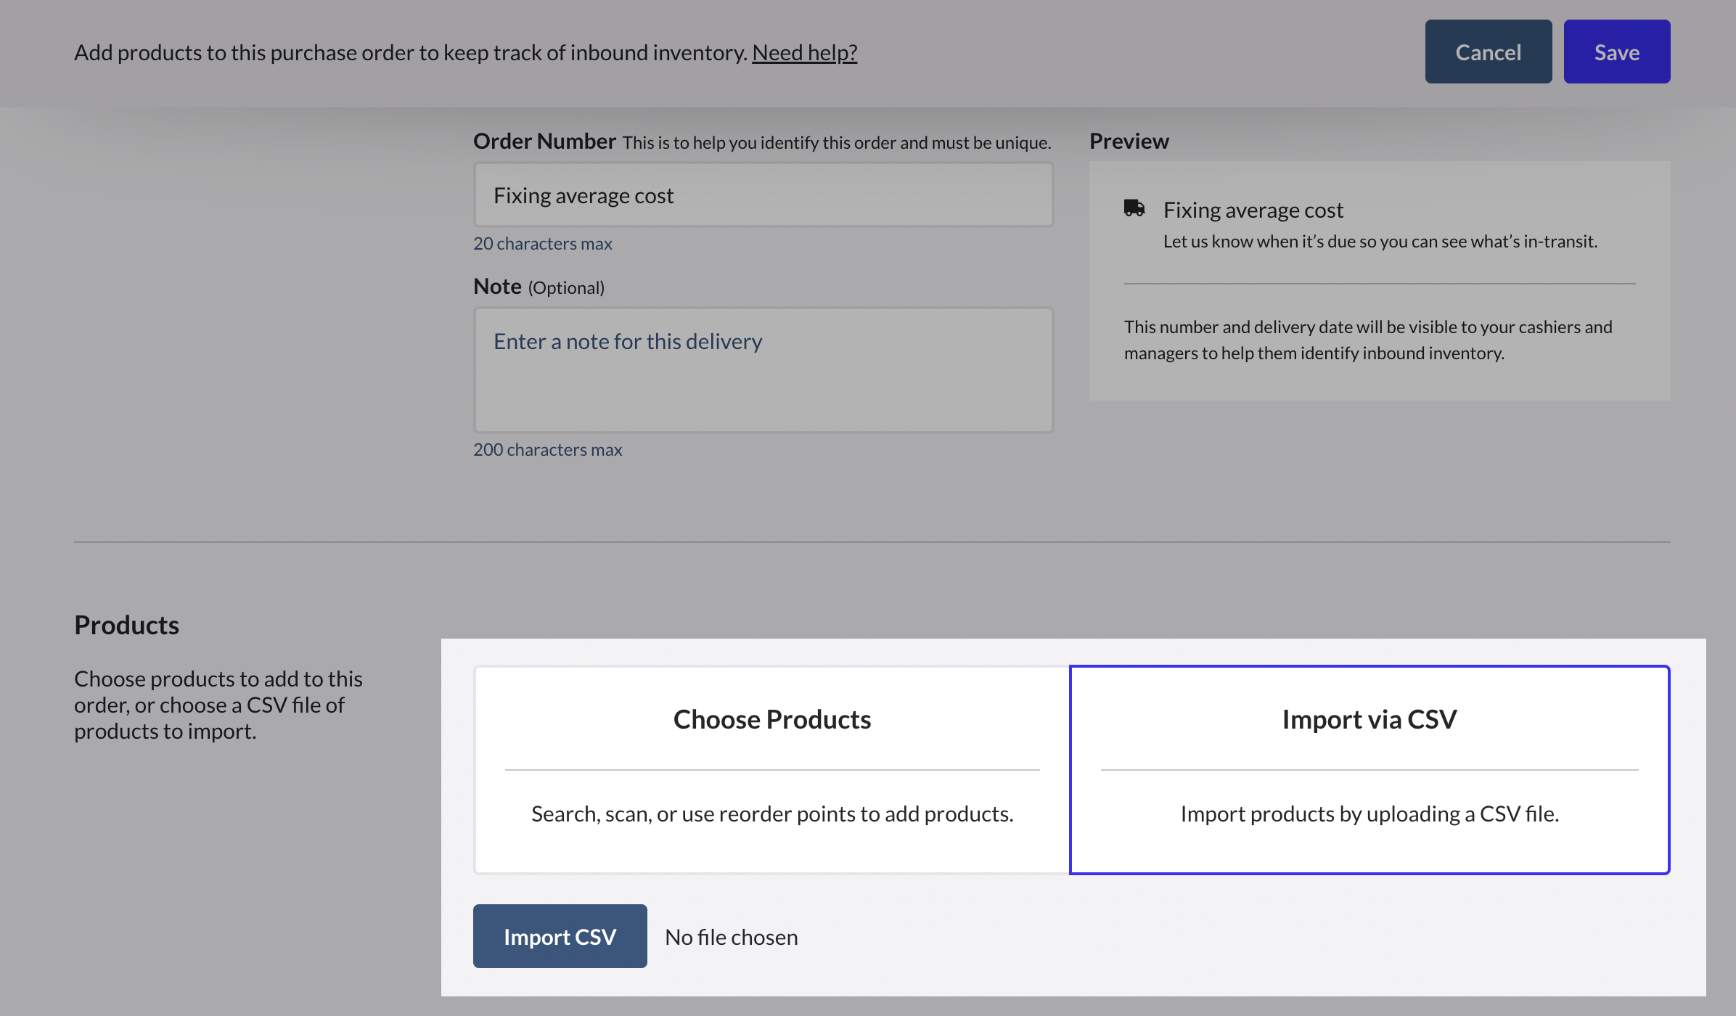This screenshot has height=1016, width=1736.
Task: Click 'Fixing average cost' in Preview panel
Action: [x=1253, y=210]
